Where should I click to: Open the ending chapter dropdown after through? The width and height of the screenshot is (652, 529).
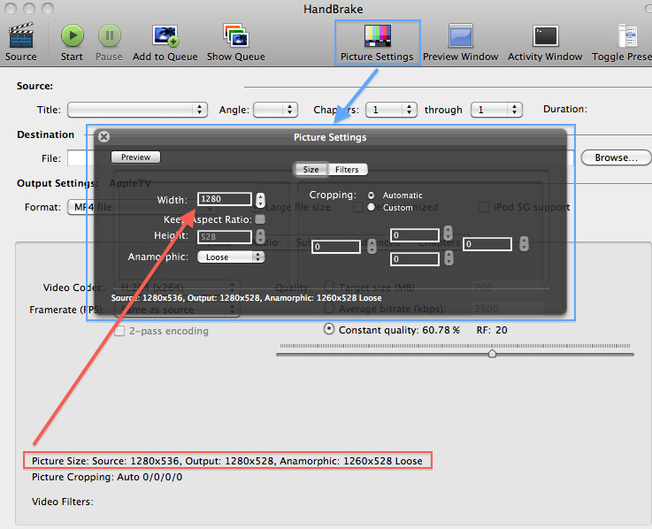[x=496, y=110]
